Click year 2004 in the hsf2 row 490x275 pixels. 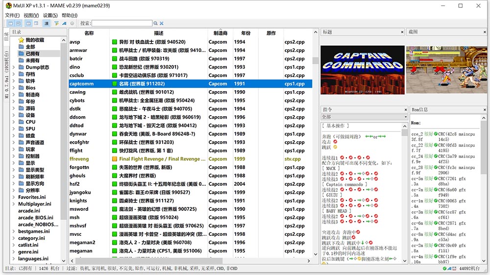pyautogui.click(x=240, y=184)
